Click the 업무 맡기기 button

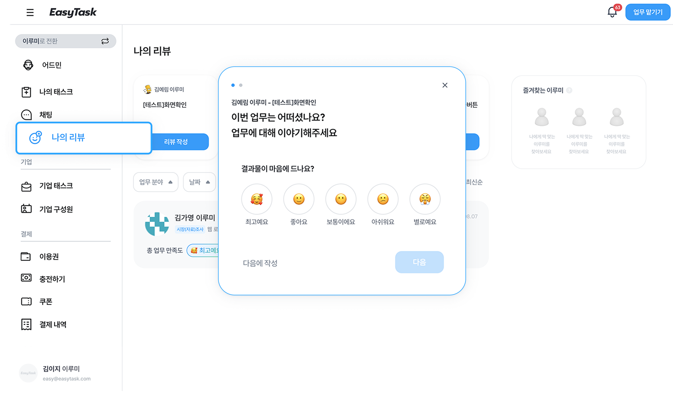click(648, 12)
